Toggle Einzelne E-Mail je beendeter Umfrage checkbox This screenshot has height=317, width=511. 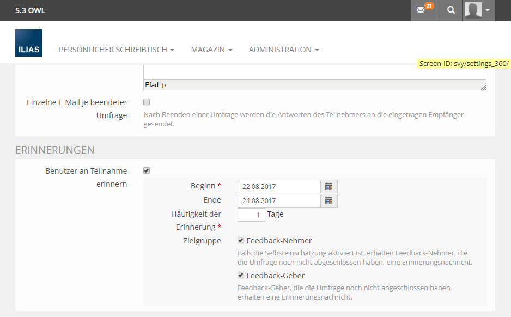pyautogui.click(x=146, y=102)
